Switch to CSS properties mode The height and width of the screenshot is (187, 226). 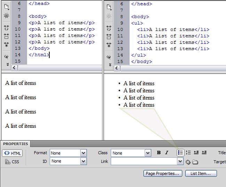(x=12, y=162)
